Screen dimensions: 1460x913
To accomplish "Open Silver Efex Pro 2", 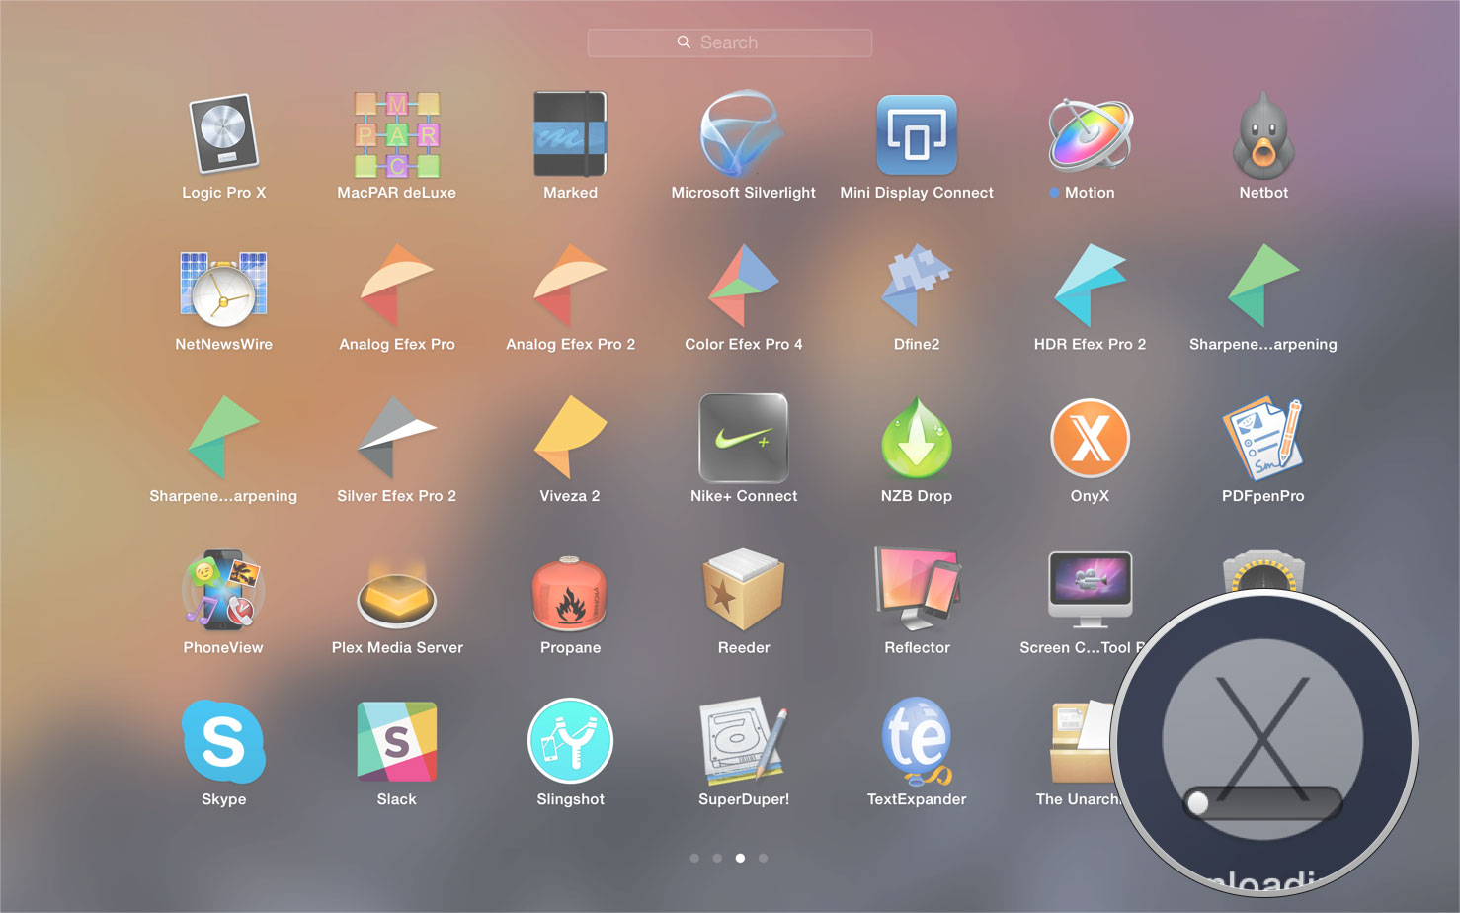I will [x=397, y=437].
